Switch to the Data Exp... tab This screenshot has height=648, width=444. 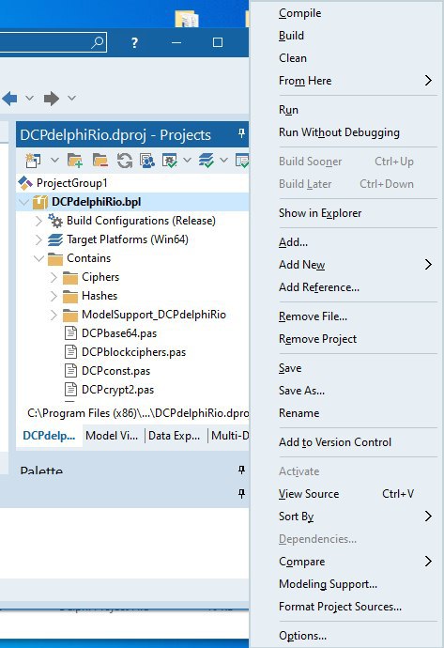coord(174,436)
